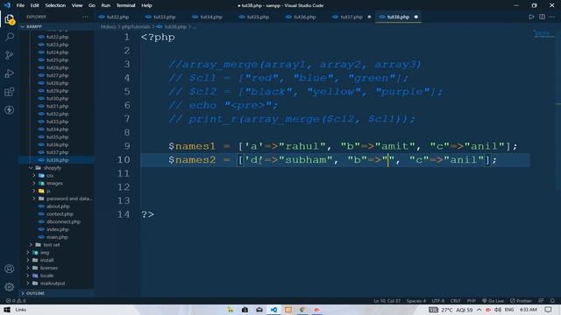Open the Edit menu
The height and width of the screenshot is (315, 561).
coord(34,5)
